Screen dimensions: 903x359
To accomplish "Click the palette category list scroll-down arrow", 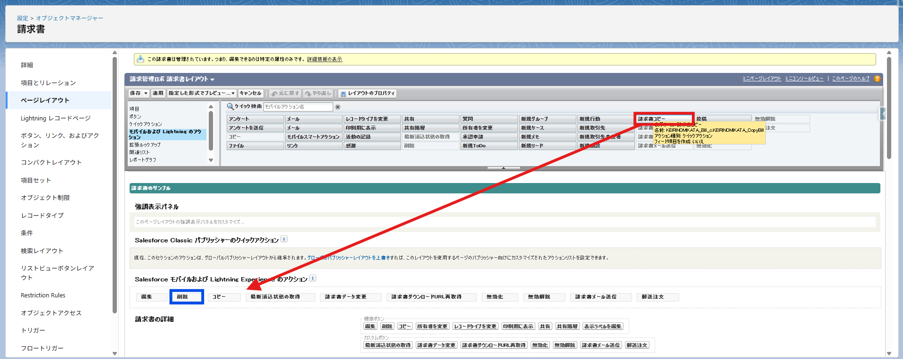I will pyautogui.click(x=211, y=160).
